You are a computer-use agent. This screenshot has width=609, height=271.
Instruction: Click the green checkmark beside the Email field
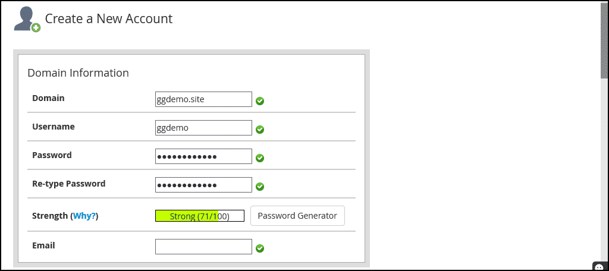pos(260,248)
